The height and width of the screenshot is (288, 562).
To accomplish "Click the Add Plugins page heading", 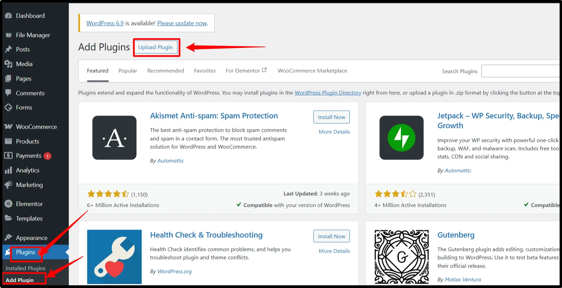I will pyautogui.click(x=104, y=47).
